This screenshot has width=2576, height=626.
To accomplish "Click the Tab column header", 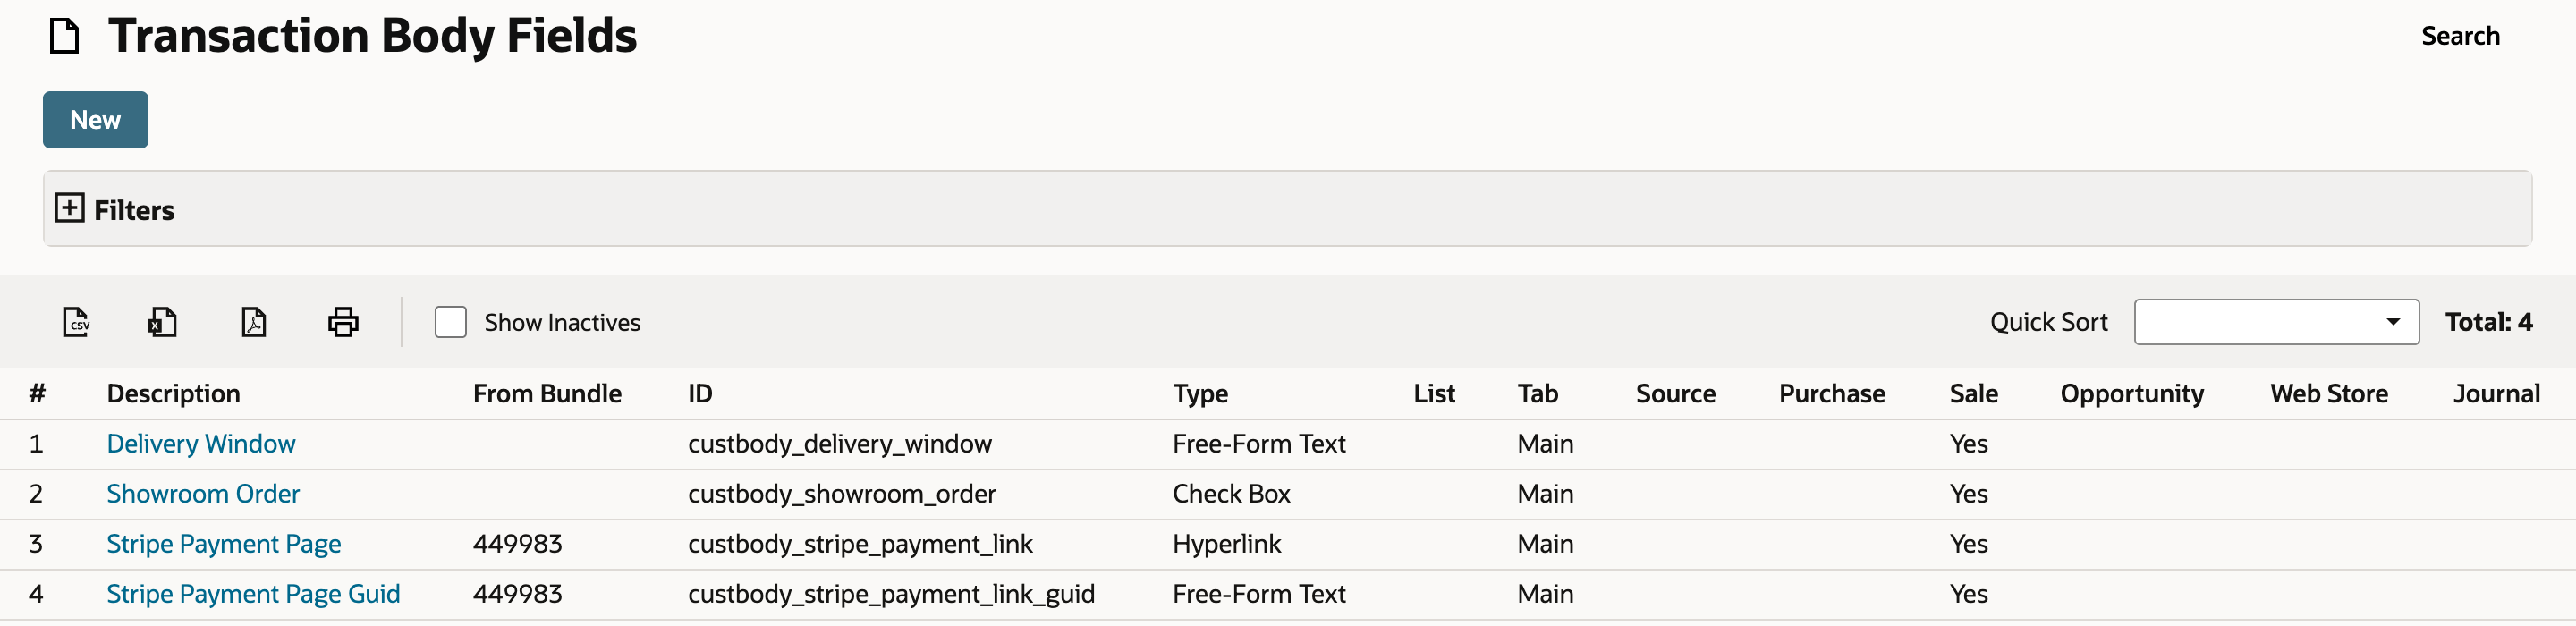I will 1537,394.
